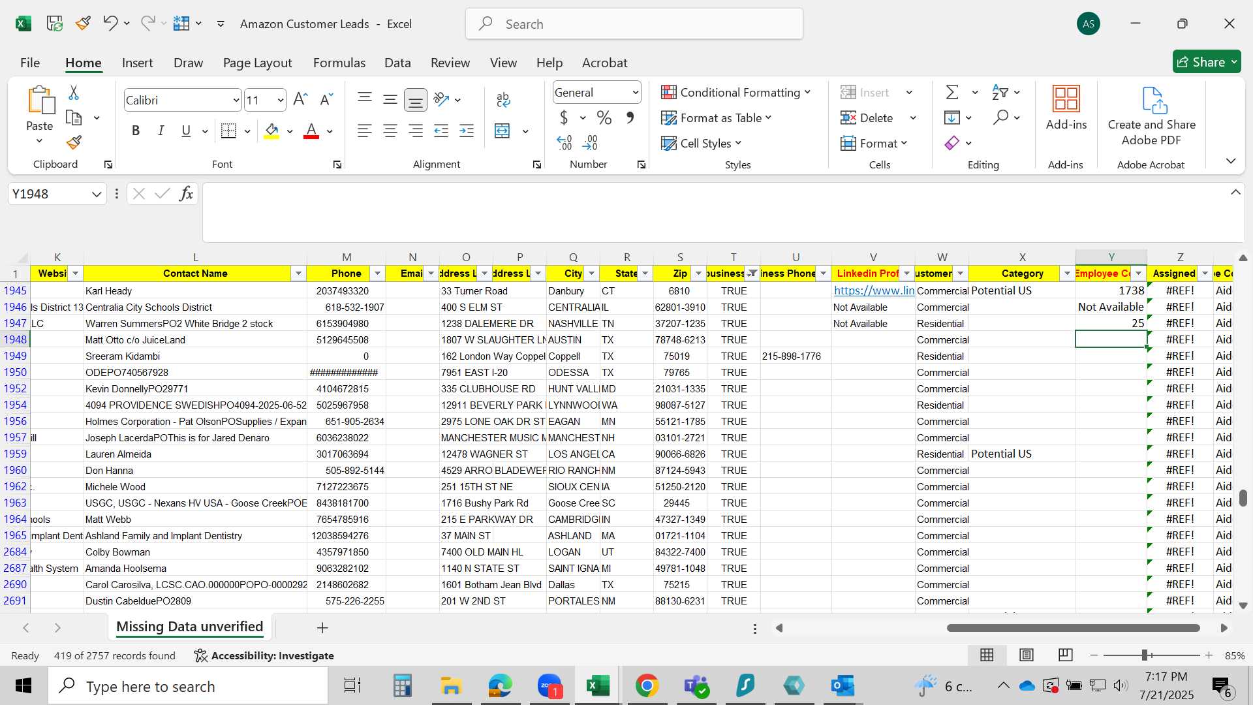1253x705 pixels.
Task: Open LinkedIn link in row 1945
Action: coord(874,290)
